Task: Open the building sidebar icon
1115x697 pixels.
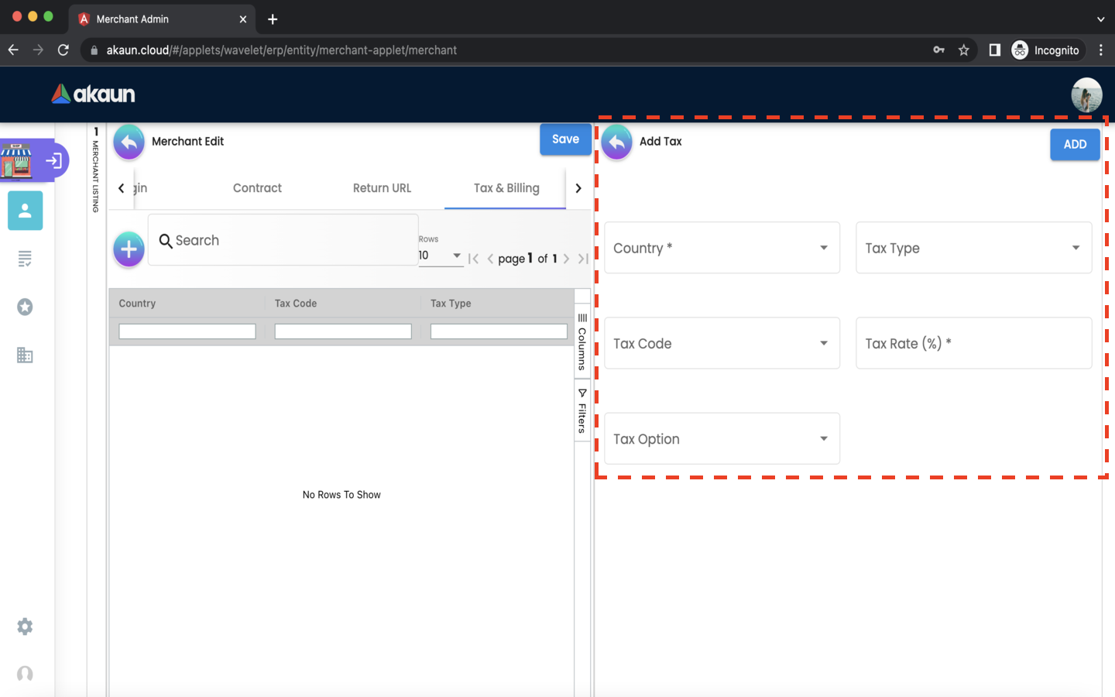Action: click(25, 355)
